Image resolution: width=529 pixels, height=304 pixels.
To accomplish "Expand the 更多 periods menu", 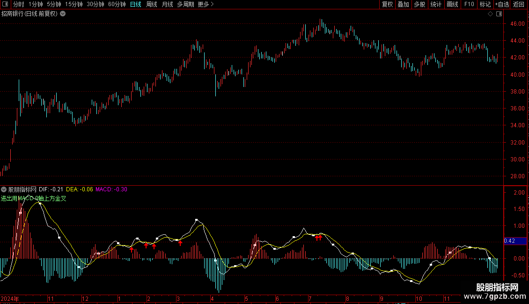I will (206, 4).
